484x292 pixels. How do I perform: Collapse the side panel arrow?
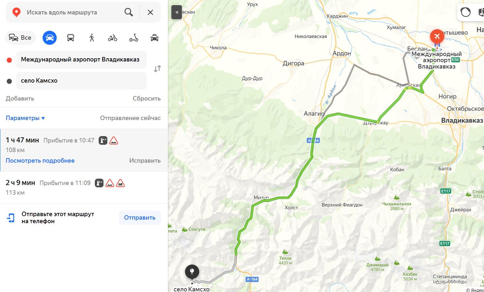176,12
